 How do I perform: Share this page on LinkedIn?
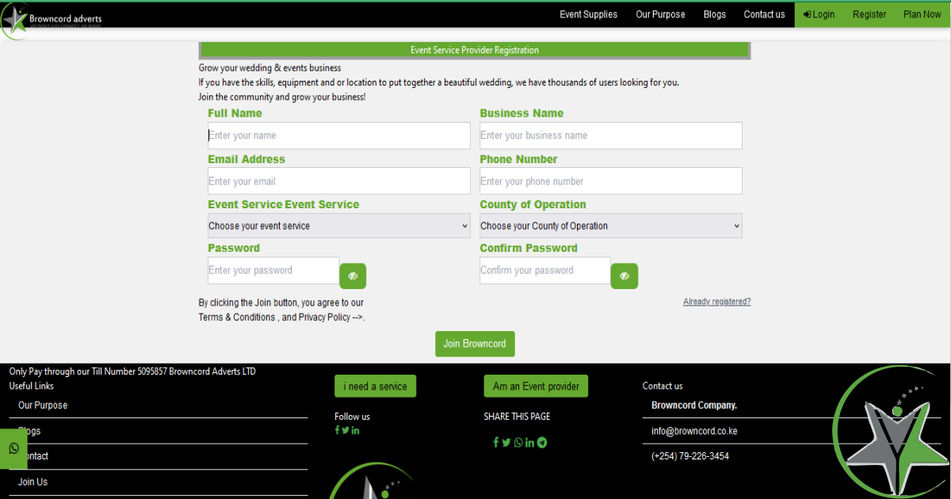point(529,443)
